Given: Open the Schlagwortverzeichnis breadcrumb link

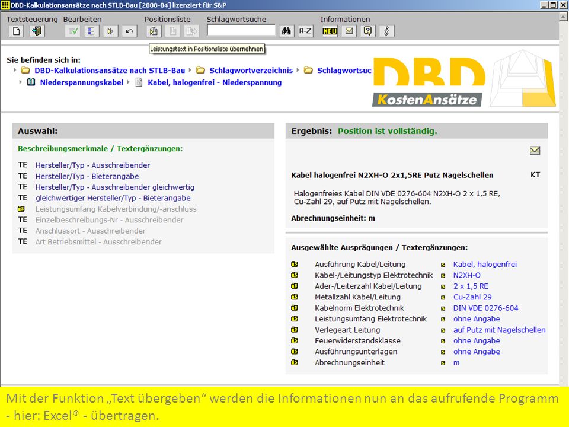Looking at the screenshot, I should tap(251, 71).
